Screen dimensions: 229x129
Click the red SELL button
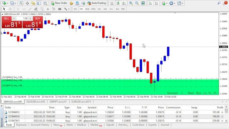6,18
